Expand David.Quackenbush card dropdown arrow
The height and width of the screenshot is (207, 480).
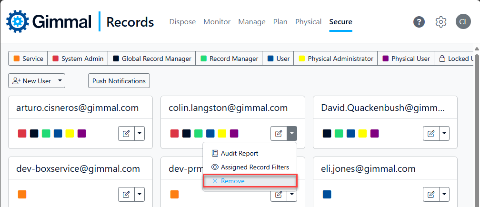444,134
